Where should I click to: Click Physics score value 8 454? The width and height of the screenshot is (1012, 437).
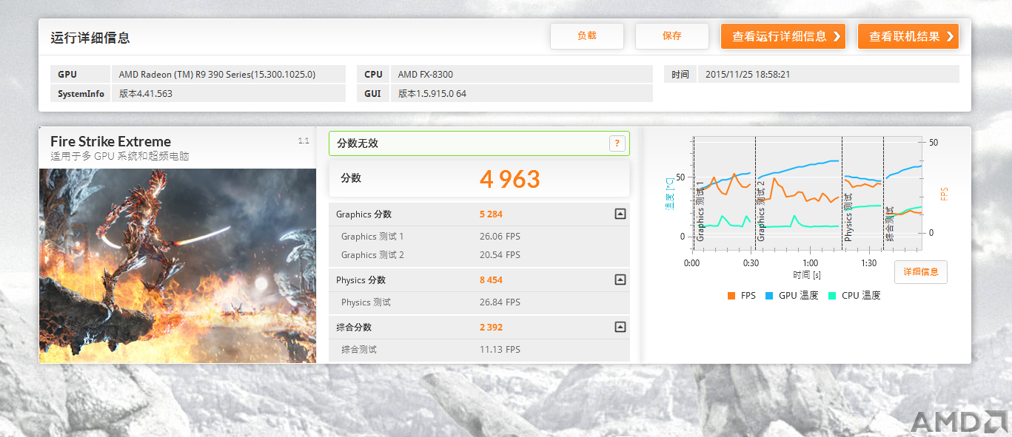[x=491, y=280]
